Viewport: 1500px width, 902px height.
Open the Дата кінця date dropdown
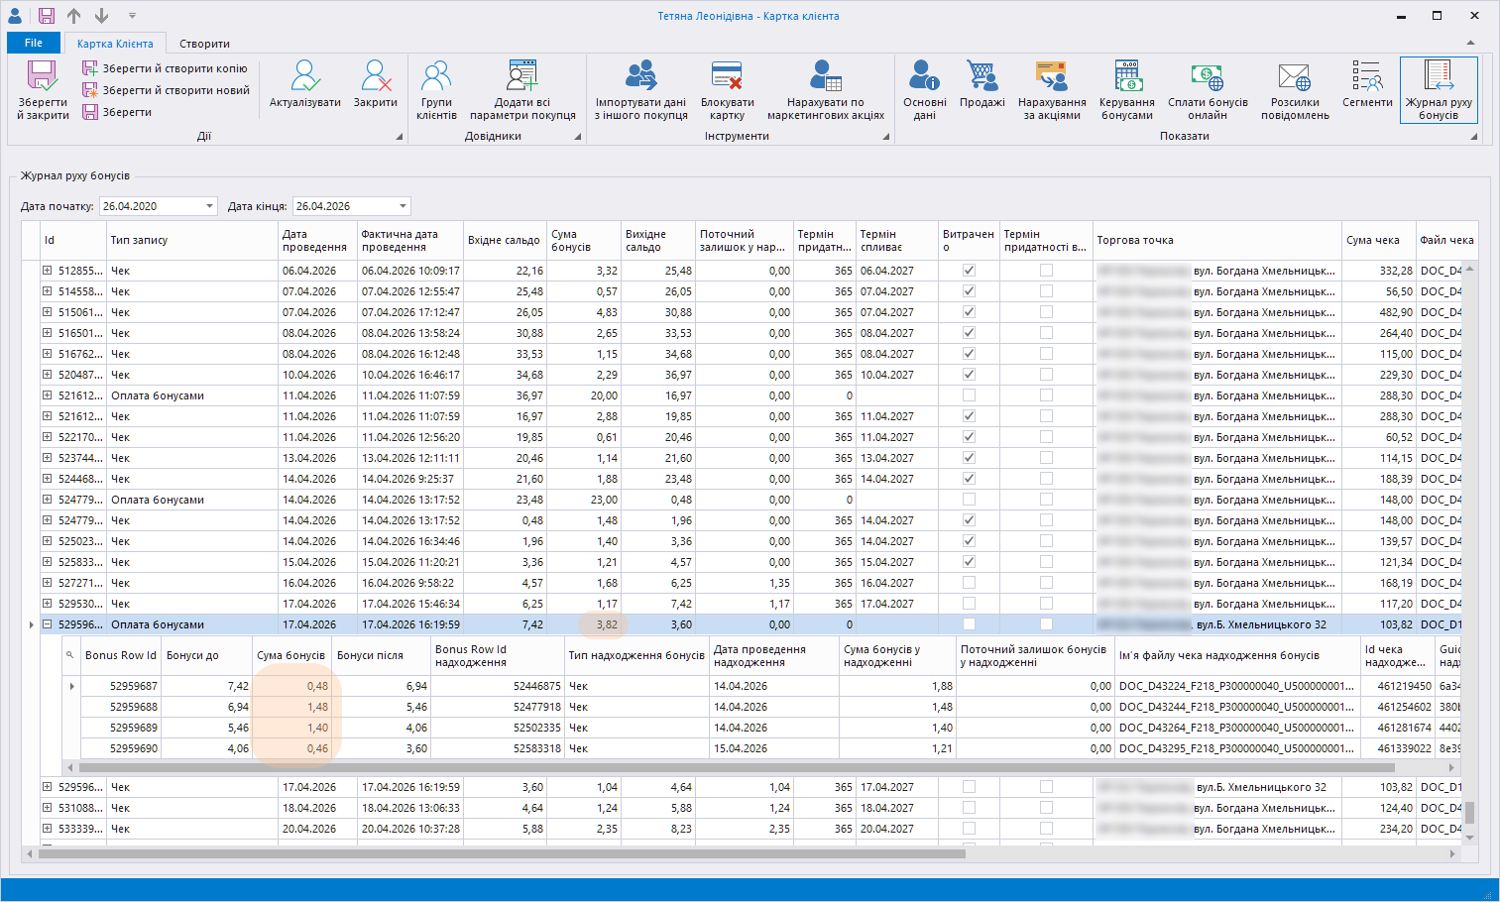point(403,206)
